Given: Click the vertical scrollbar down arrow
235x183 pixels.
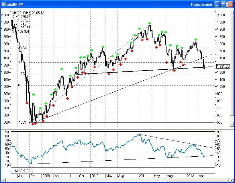Looking at the screenshot, I should [x=232, y=124].
